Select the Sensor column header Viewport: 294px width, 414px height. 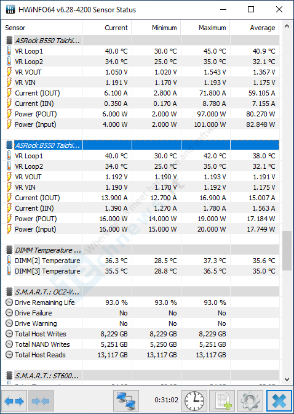point(42,28)
